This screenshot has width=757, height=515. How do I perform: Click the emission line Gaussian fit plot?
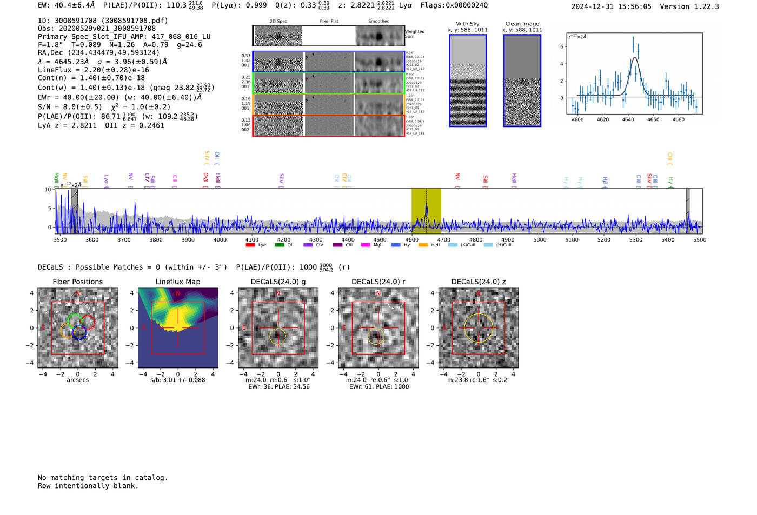[634, 73]
